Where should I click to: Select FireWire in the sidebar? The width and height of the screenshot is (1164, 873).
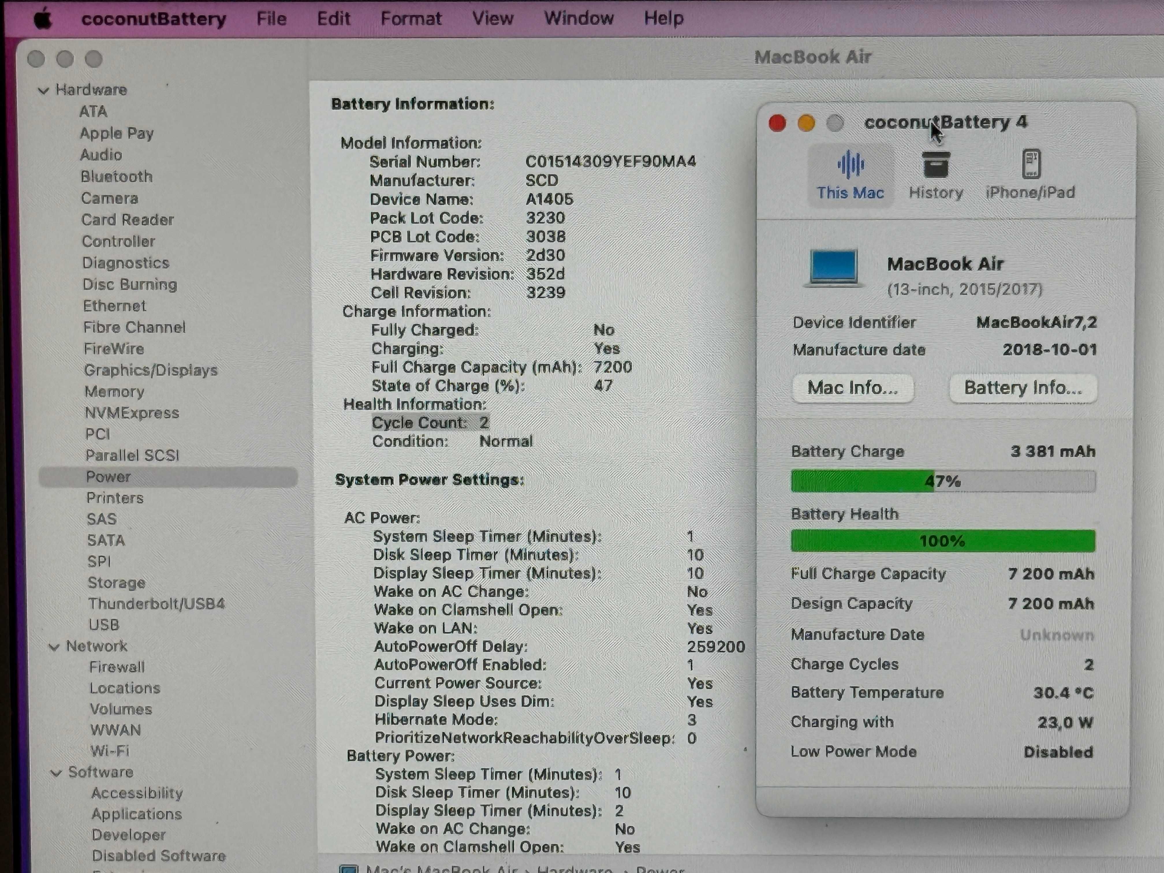click(x=114, y=349)
